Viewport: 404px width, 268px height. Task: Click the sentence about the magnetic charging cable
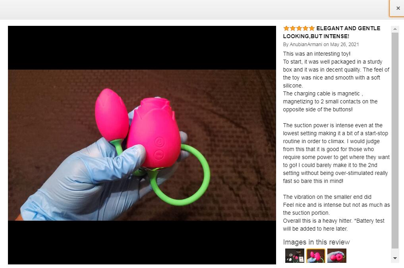click(331, 101)
